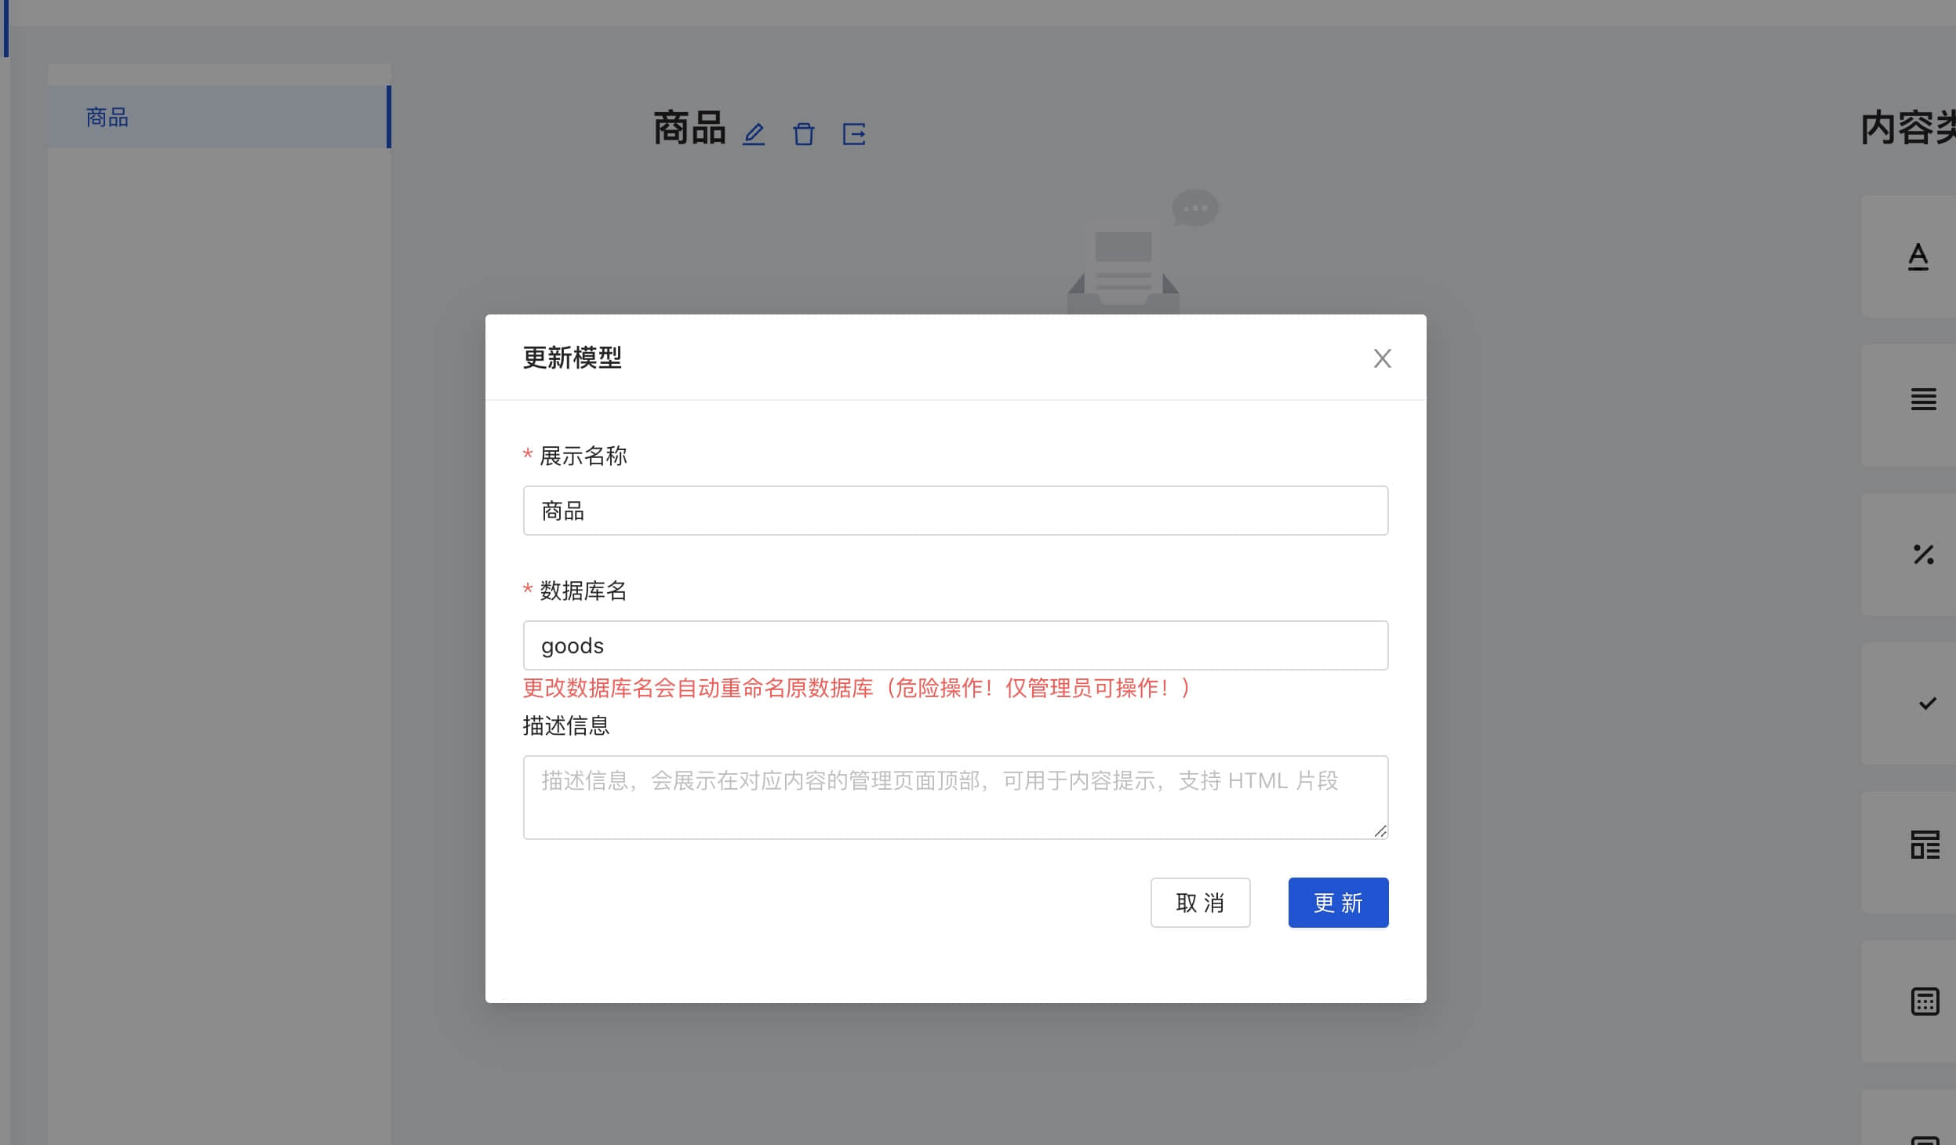The image size is (1956, 1145).
Task: Select the multi-line text lines field icon
Action: [1923, 399]
